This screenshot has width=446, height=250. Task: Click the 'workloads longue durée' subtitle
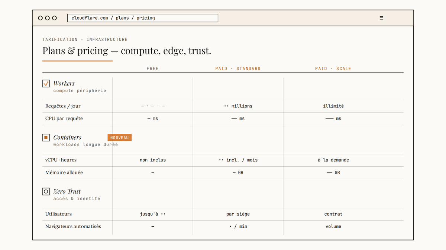coord(85,144)
